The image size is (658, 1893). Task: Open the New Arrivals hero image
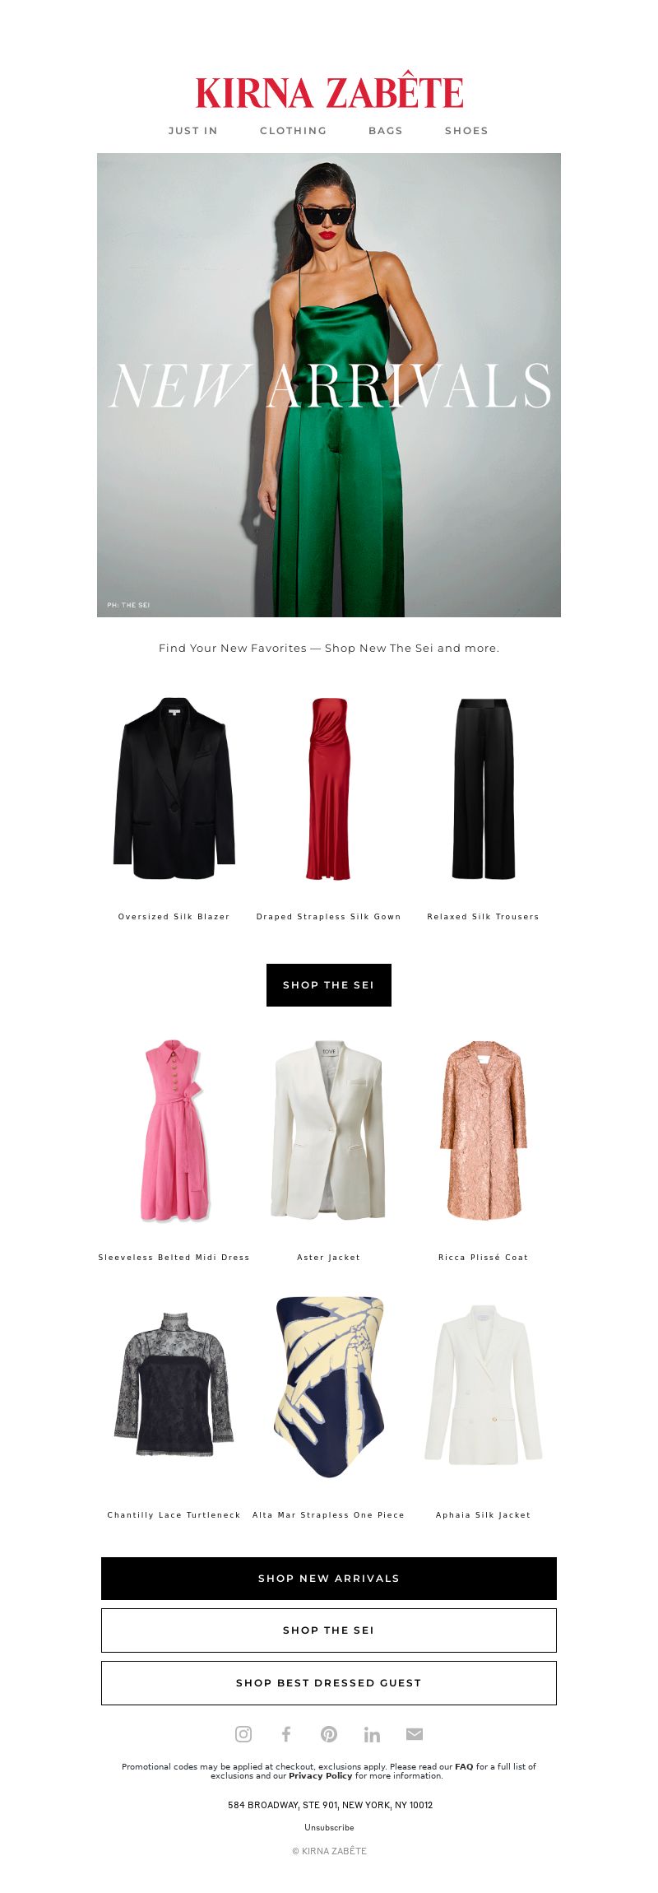click(x=329, y=385)
